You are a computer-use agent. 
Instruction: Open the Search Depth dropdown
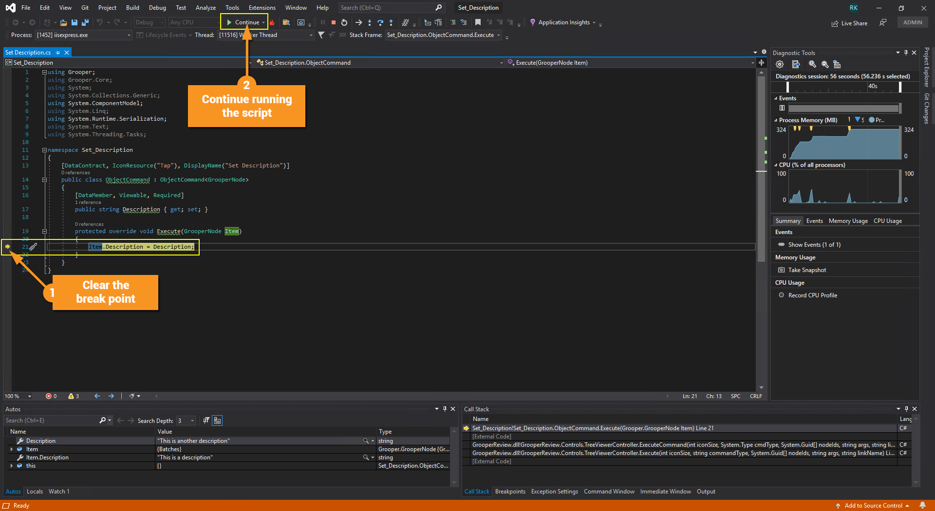(x=192, y=420)
